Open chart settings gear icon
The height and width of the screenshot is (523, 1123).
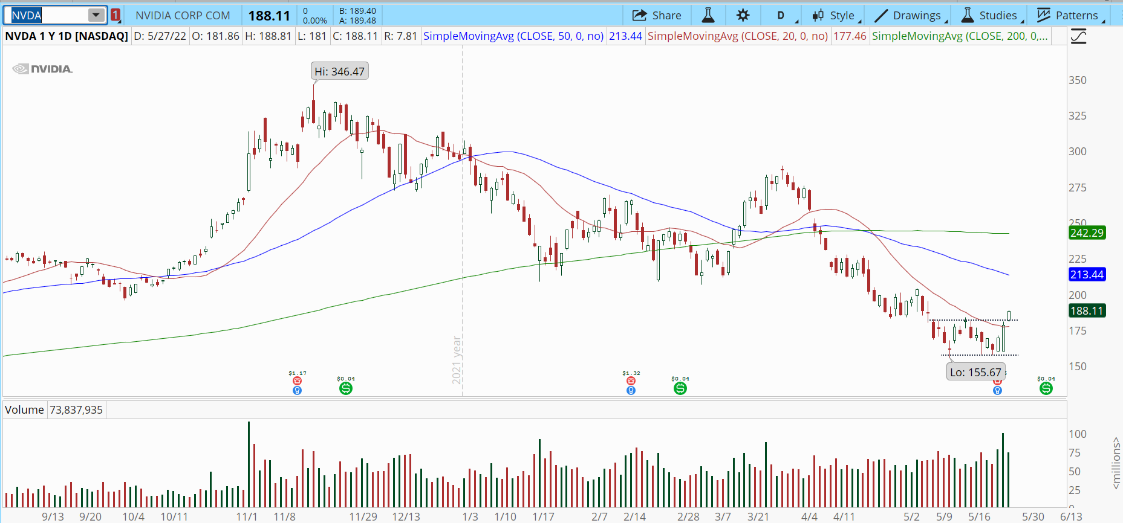point(743,16)
